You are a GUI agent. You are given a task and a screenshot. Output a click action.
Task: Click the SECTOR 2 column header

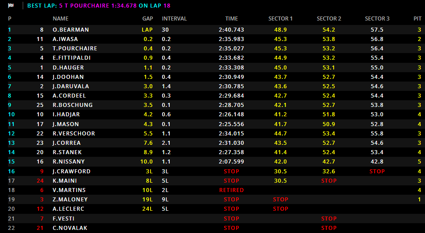pyautogui.click(x=329, y=19)
